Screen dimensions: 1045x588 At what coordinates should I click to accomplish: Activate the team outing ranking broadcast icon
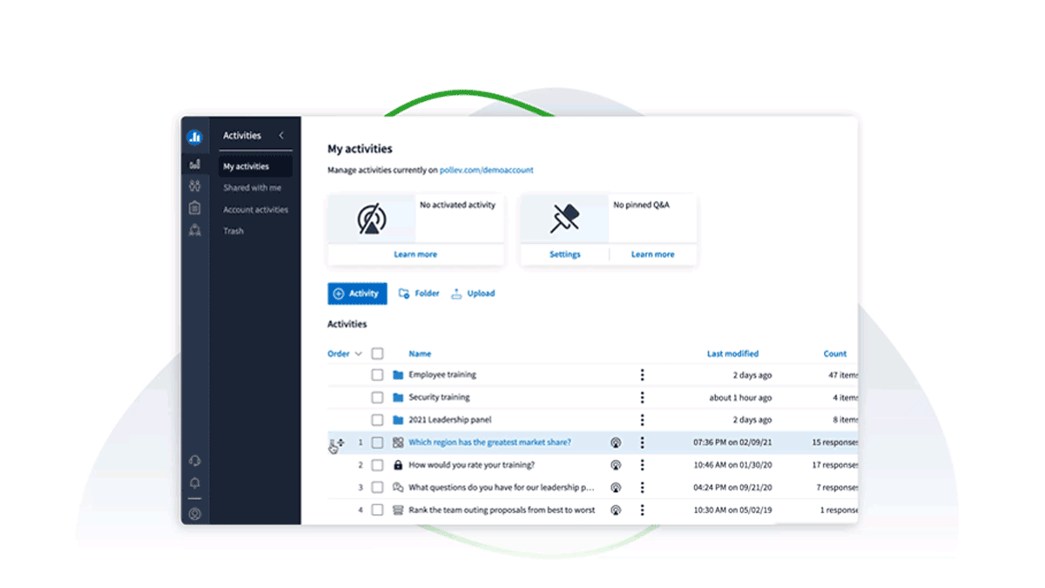(x=616, y=510)
